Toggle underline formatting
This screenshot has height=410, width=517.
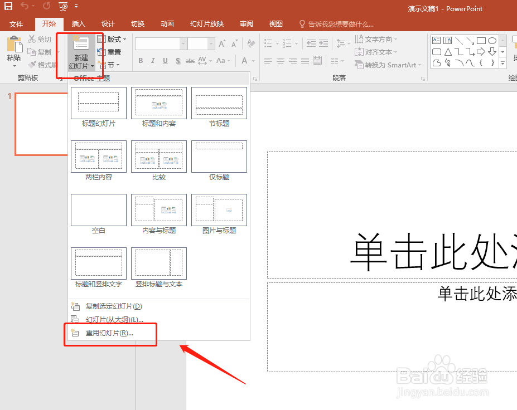164,60
